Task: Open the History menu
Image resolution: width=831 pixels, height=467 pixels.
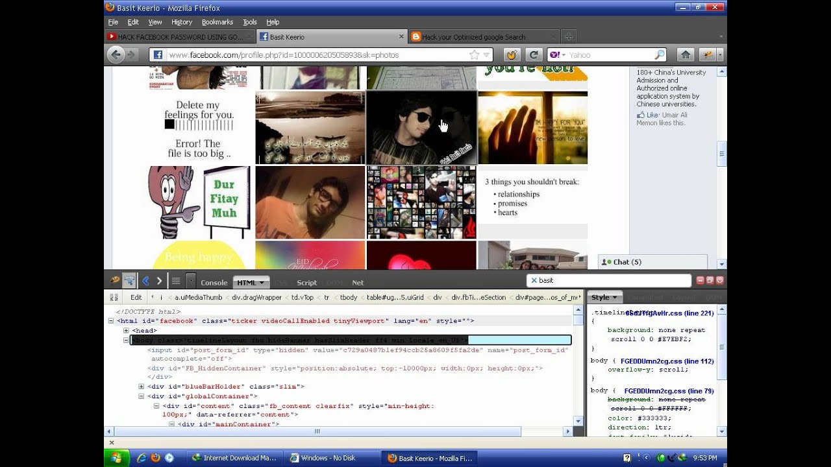Action: pos(182,22)
